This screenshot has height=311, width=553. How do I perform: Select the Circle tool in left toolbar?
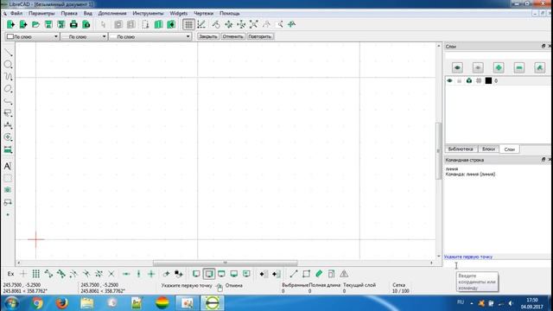pos(8,65)
